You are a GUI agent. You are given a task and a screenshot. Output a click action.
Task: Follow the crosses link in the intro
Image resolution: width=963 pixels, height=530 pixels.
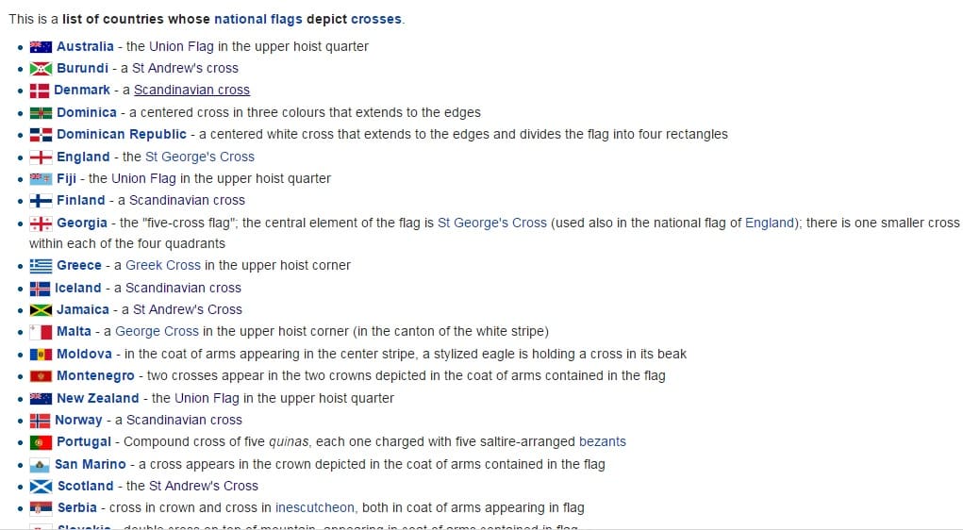(376, 19)
